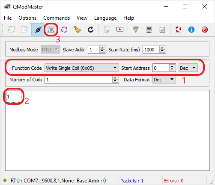Click the Clear table broom icon

78,30
